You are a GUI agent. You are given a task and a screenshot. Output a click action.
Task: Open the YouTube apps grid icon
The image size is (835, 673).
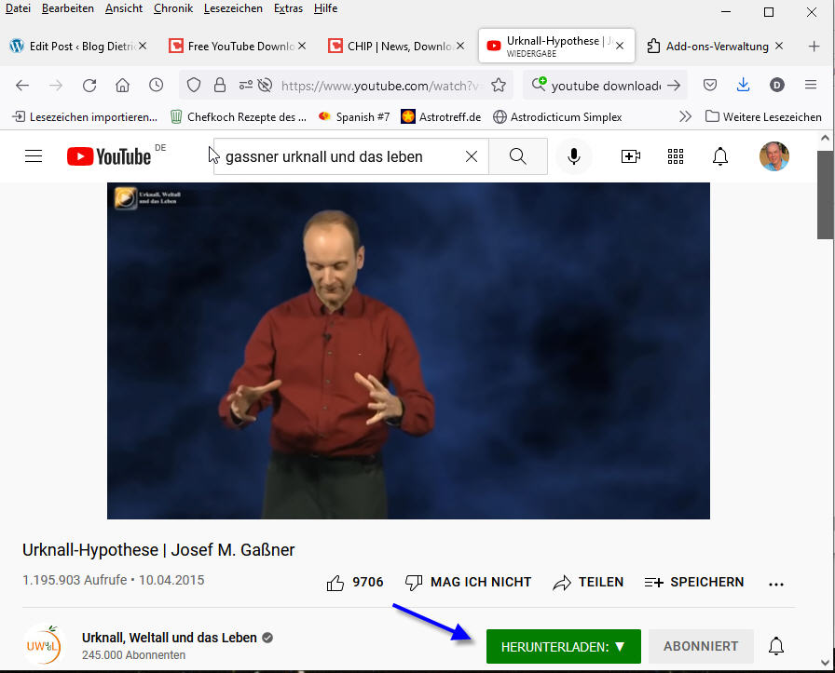(676, 156)
